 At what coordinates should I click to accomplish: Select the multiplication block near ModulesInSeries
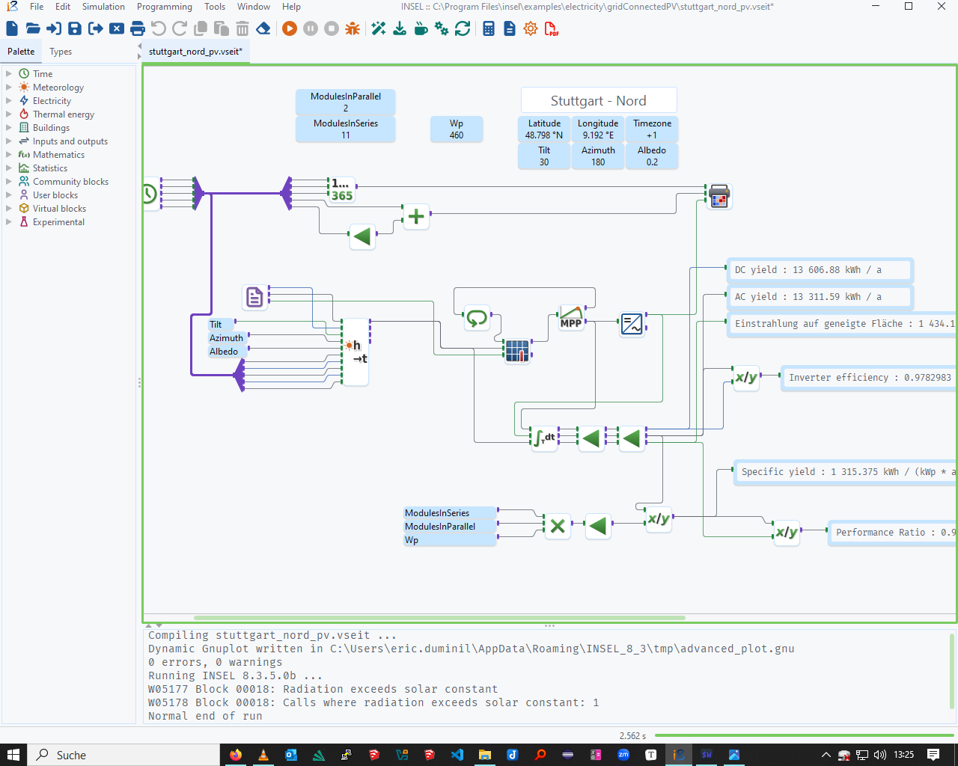pos(558,526)
